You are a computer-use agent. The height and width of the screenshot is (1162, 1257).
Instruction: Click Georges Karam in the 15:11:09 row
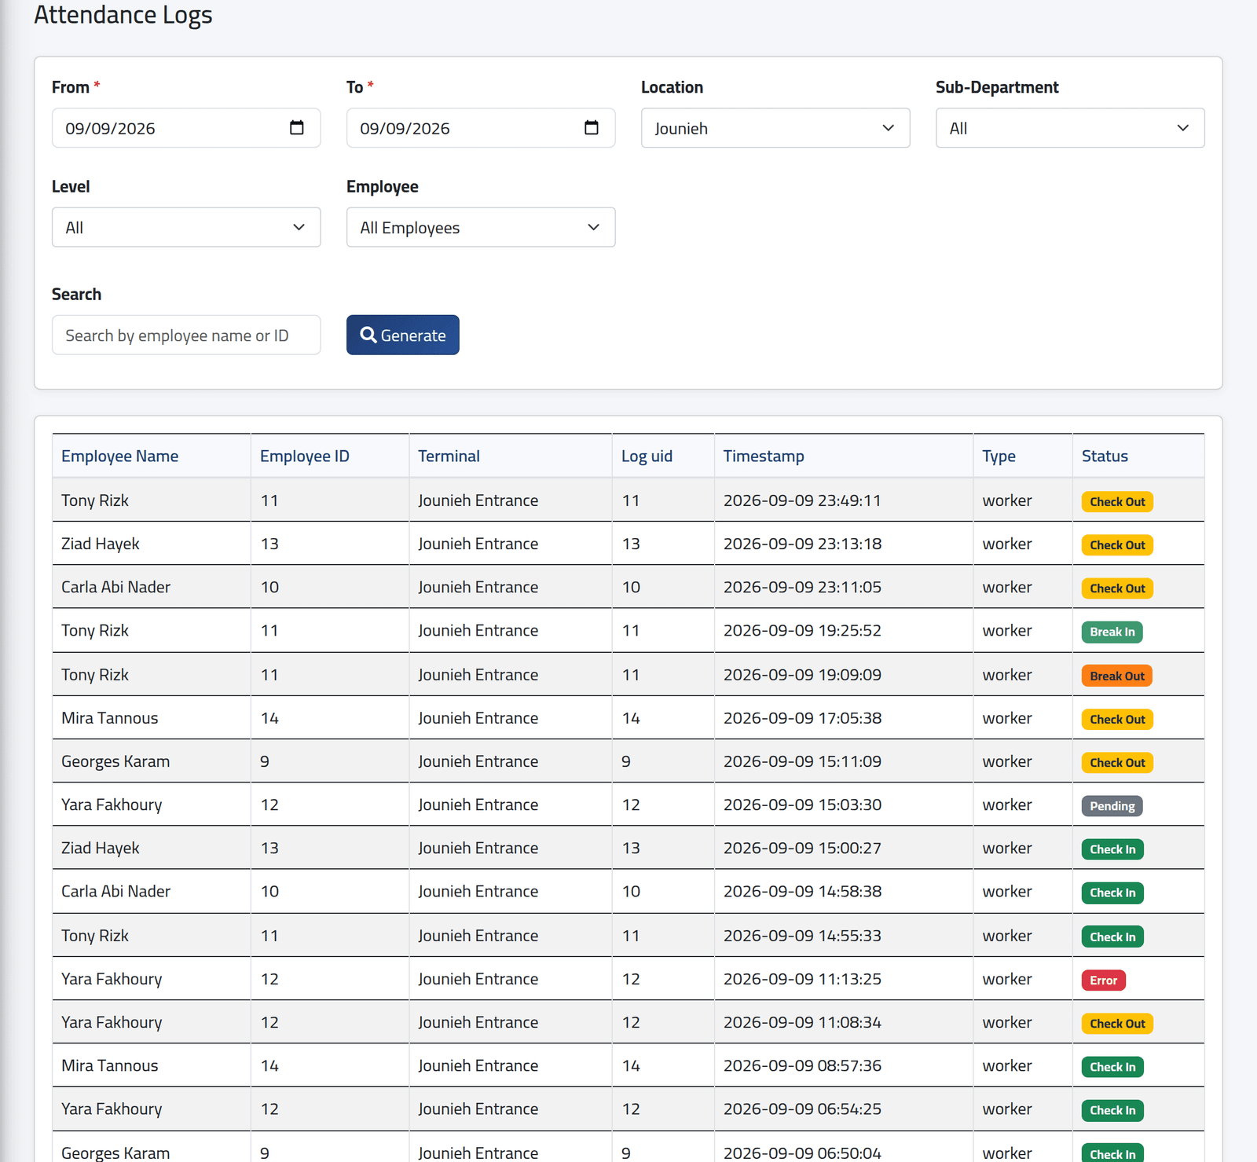coord(115,761)
